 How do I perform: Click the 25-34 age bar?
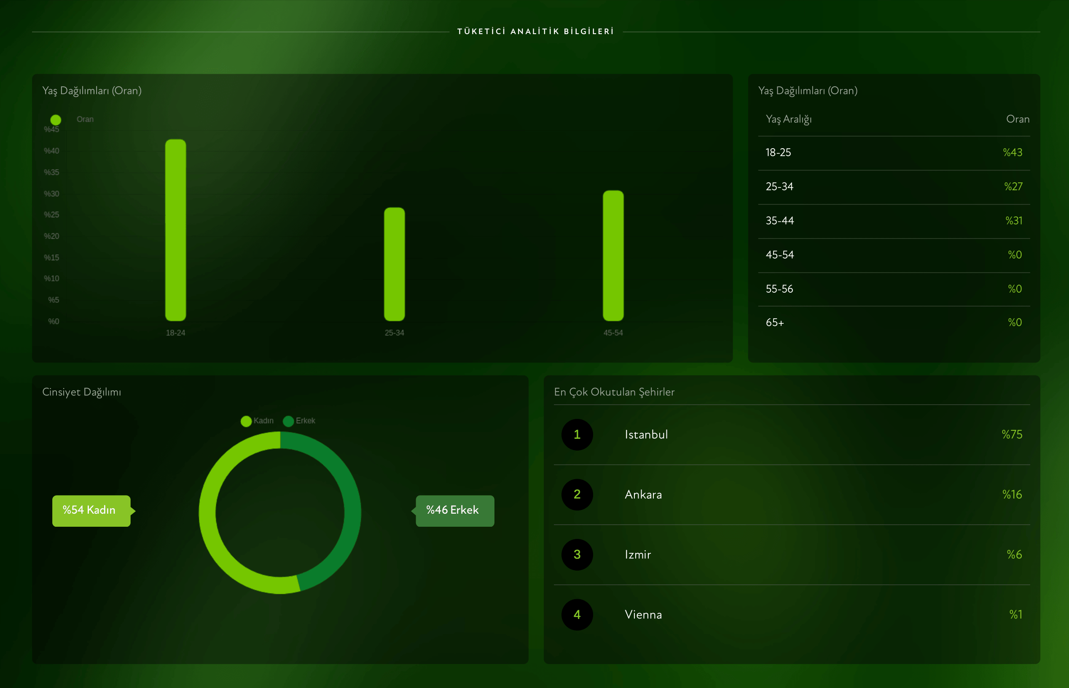click(x=394, y=264)
